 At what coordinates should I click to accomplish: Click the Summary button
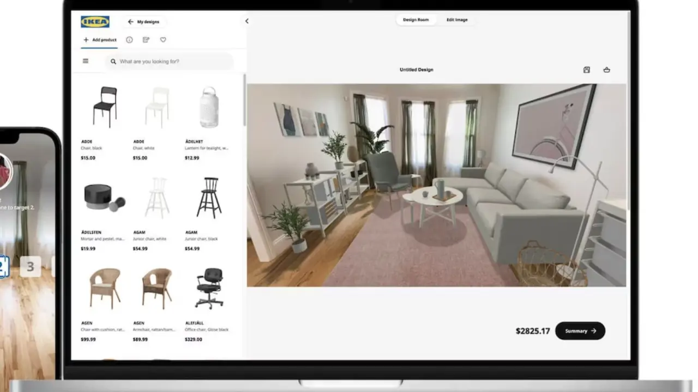pos(580,330)
